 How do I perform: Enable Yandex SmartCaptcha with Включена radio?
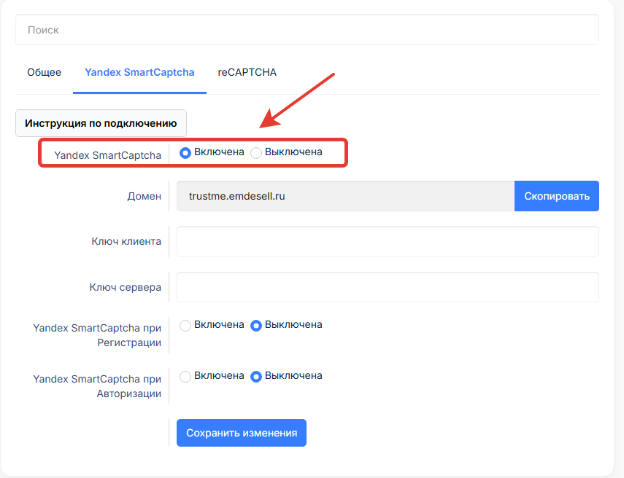(x=185, y=152)
